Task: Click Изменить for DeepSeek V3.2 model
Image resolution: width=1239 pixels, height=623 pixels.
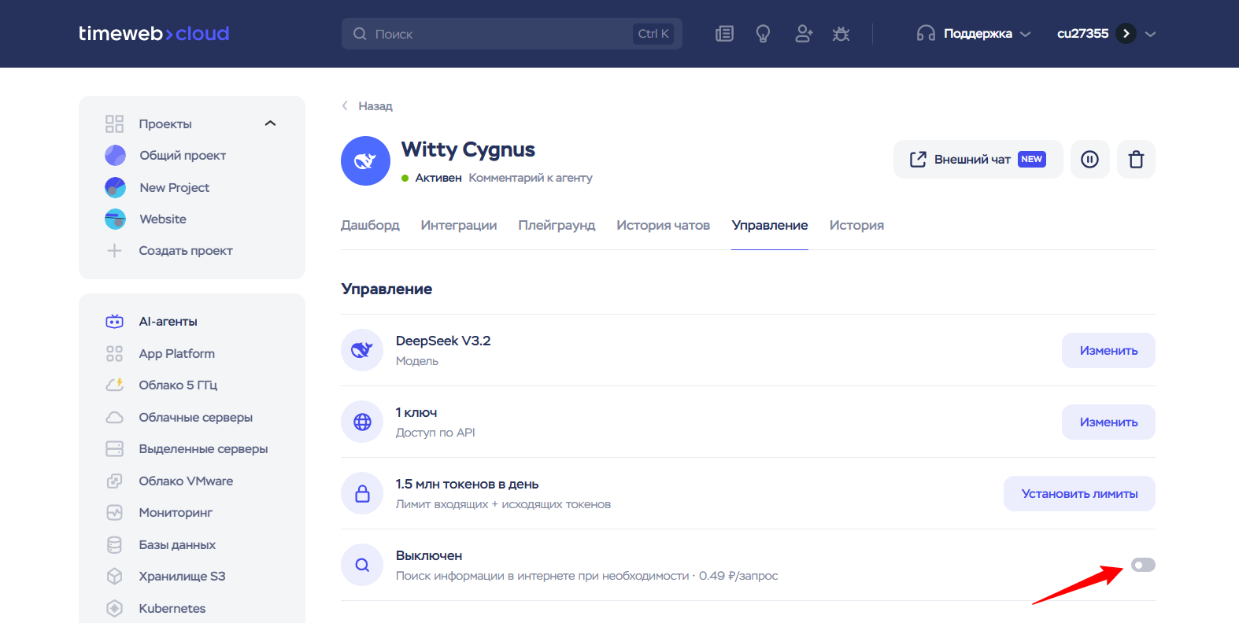Action: click(x=1108, y=350)
